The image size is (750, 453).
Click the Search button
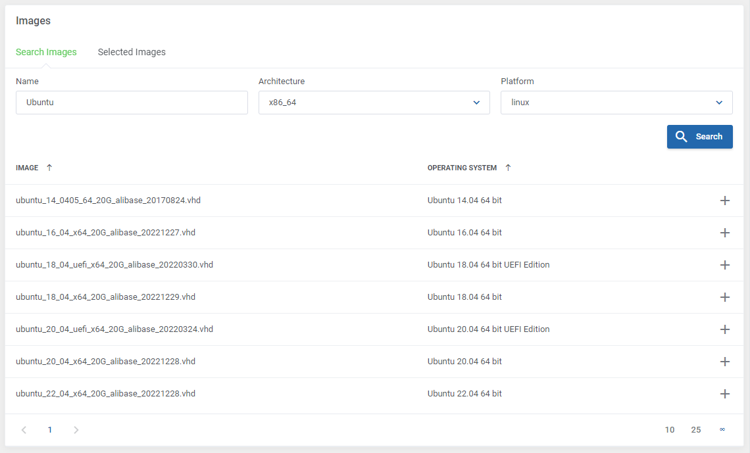coord(700,137)
